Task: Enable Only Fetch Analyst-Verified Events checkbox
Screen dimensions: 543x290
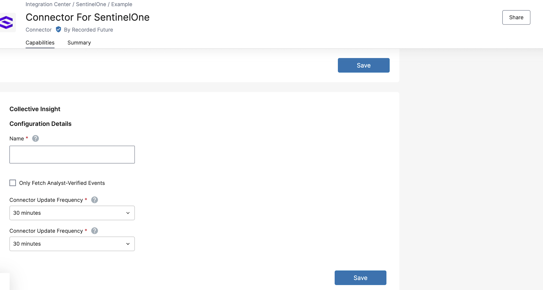Action: 13,183
